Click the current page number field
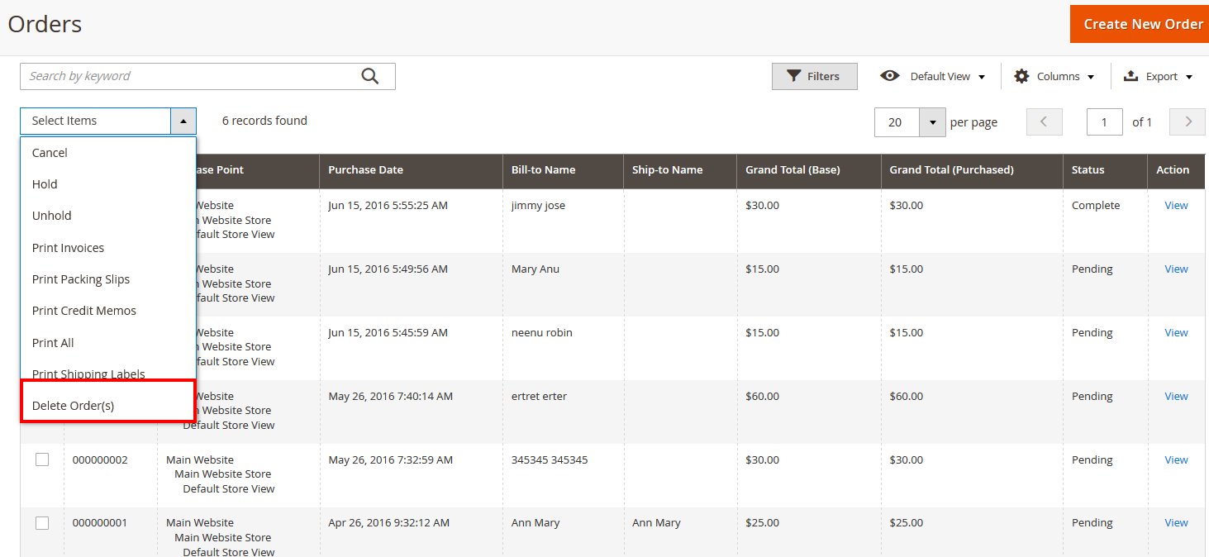The image size is (1209, 557). (x=1104, y=121)
